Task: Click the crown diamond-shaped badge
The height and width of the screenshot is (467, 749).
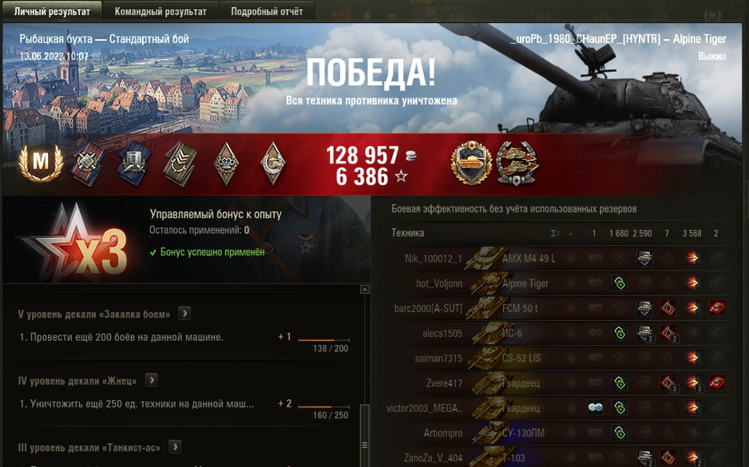Action: 226,164
